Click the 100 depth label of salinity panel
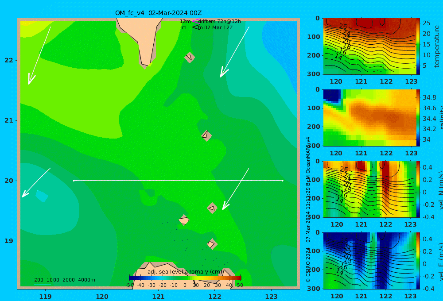Screen dimensions: 443x301 point(314,108)
